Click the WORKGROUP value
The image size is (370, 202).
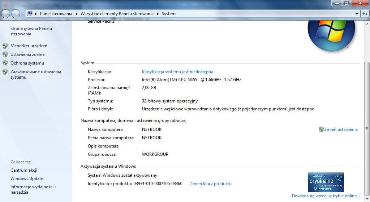click(x=155, y=154)
